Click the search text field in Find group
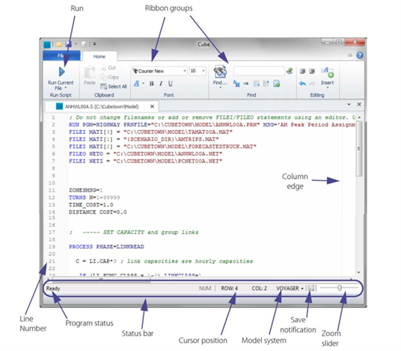This screenshot has width=401, height=351. click(259, 71)
